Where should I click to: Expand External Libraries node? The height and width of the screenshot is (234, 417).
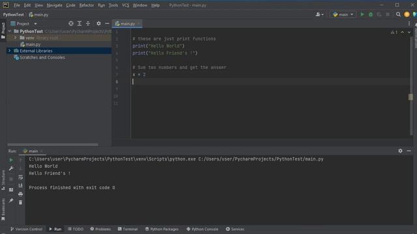click(x=10, y=51)
